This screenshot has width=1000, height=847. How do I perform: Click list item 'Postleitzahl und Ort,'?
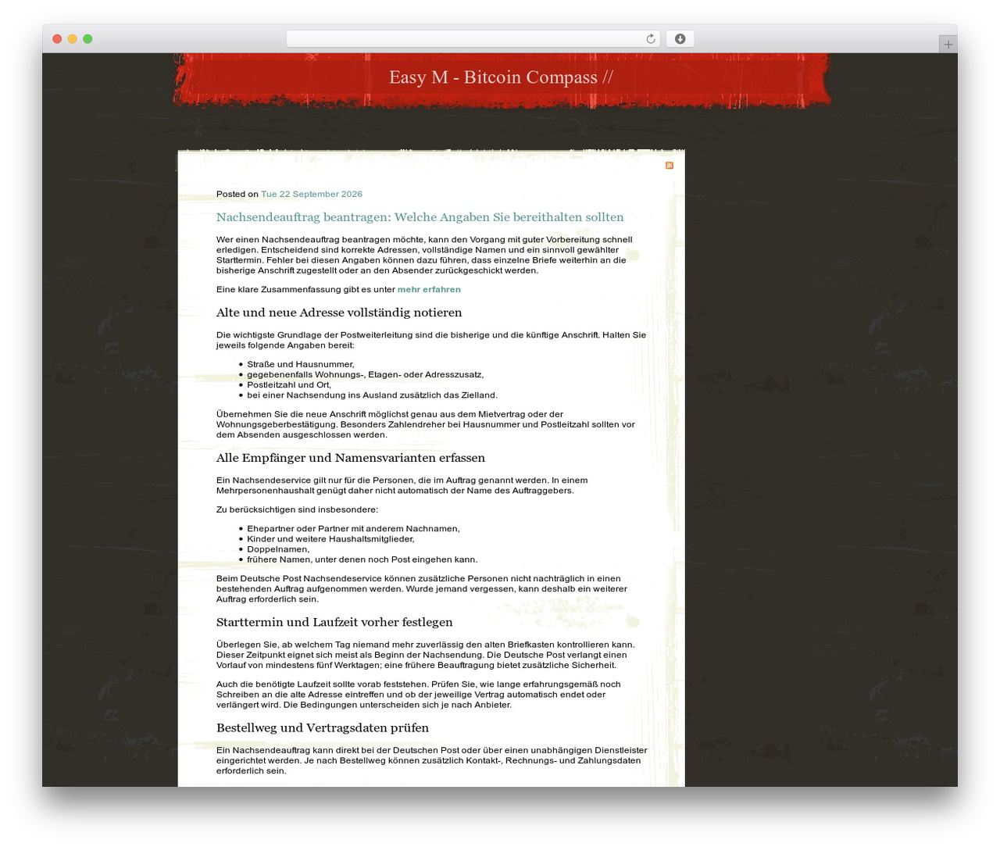click(x=289, y=384)
